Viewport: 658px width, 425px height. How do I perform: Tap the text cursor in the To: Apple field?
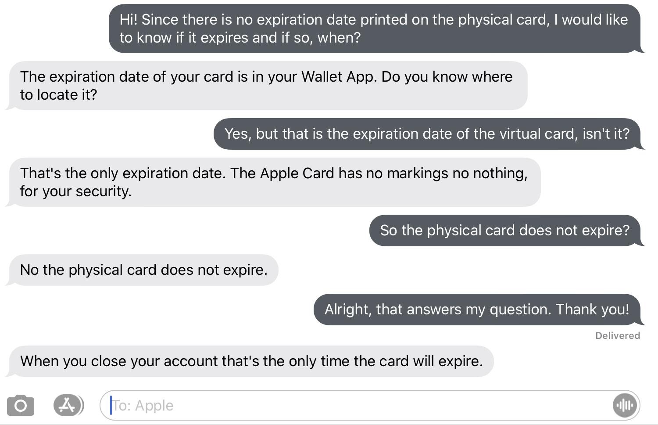click(x=112, y=405)
